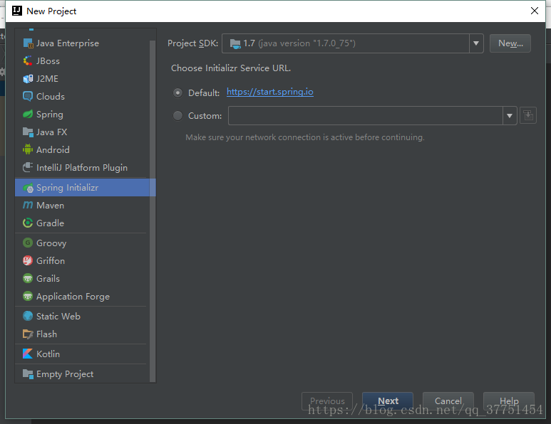Image resolution: width=551 pixels, height=424 pixels.
Task: Click the New... SDK button
Action: point(510,43)
